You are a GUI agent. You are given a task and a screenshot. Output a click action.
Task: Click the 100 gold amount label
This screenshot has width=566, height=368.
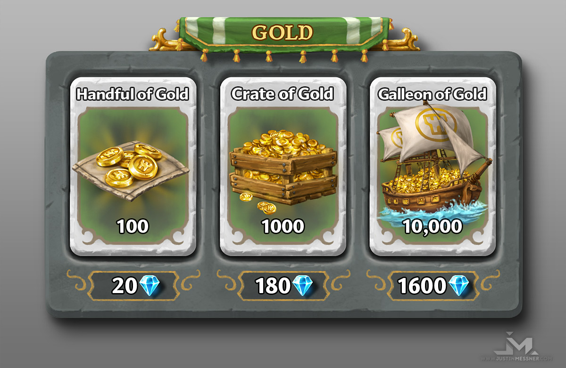[x=133, y=226]
